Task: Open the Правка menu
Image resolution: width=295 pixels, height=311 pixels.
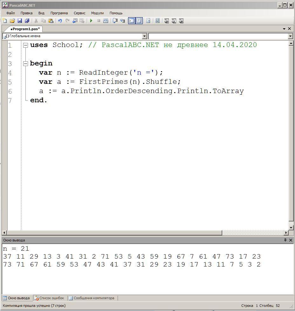Action: 27,13
